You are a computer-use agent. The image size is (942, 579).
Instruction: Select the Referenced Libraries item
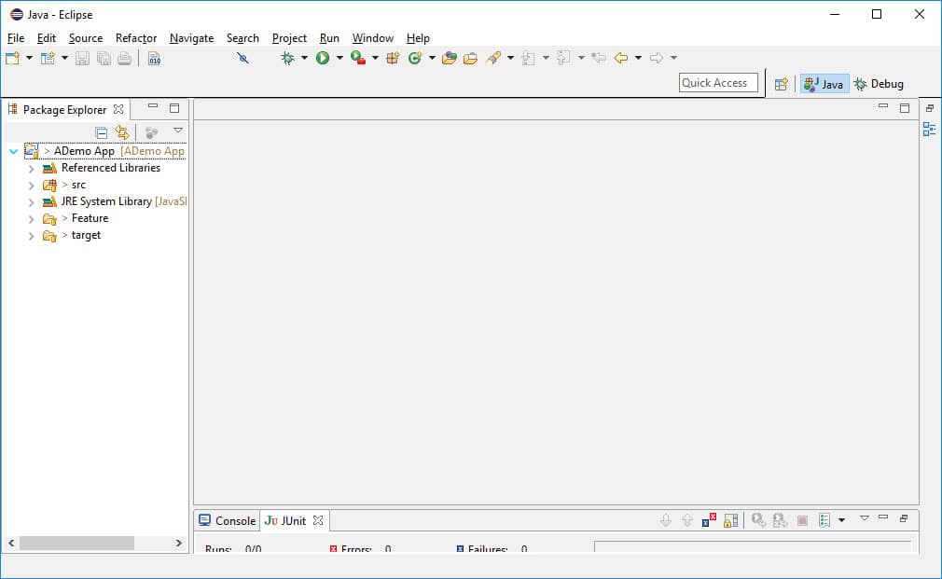(111, 168)
